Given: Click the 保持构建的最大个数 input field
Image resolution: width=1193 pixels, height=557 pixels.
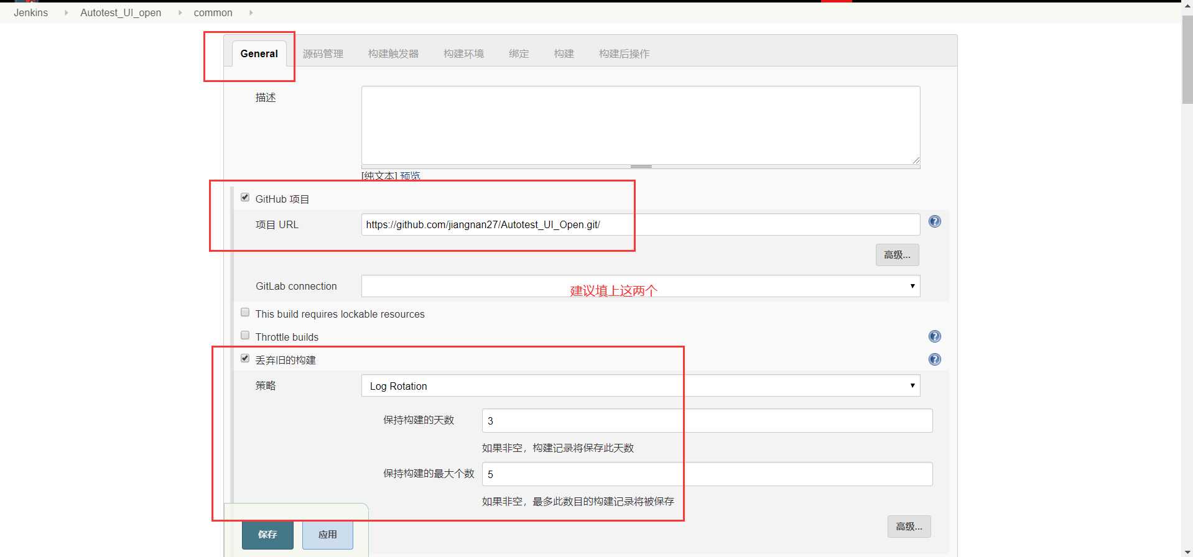Looking at the screenshot, I should 707,474.
